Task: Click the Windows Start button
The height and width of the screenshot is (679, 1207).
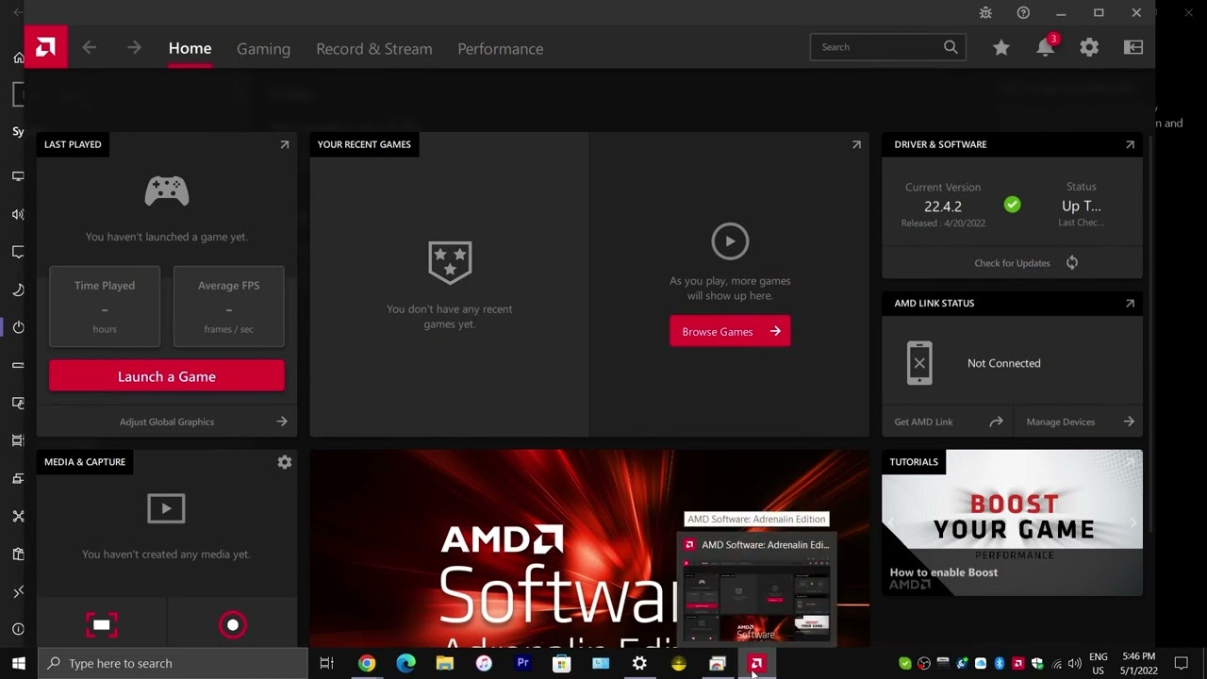Action: click(18, 663)
